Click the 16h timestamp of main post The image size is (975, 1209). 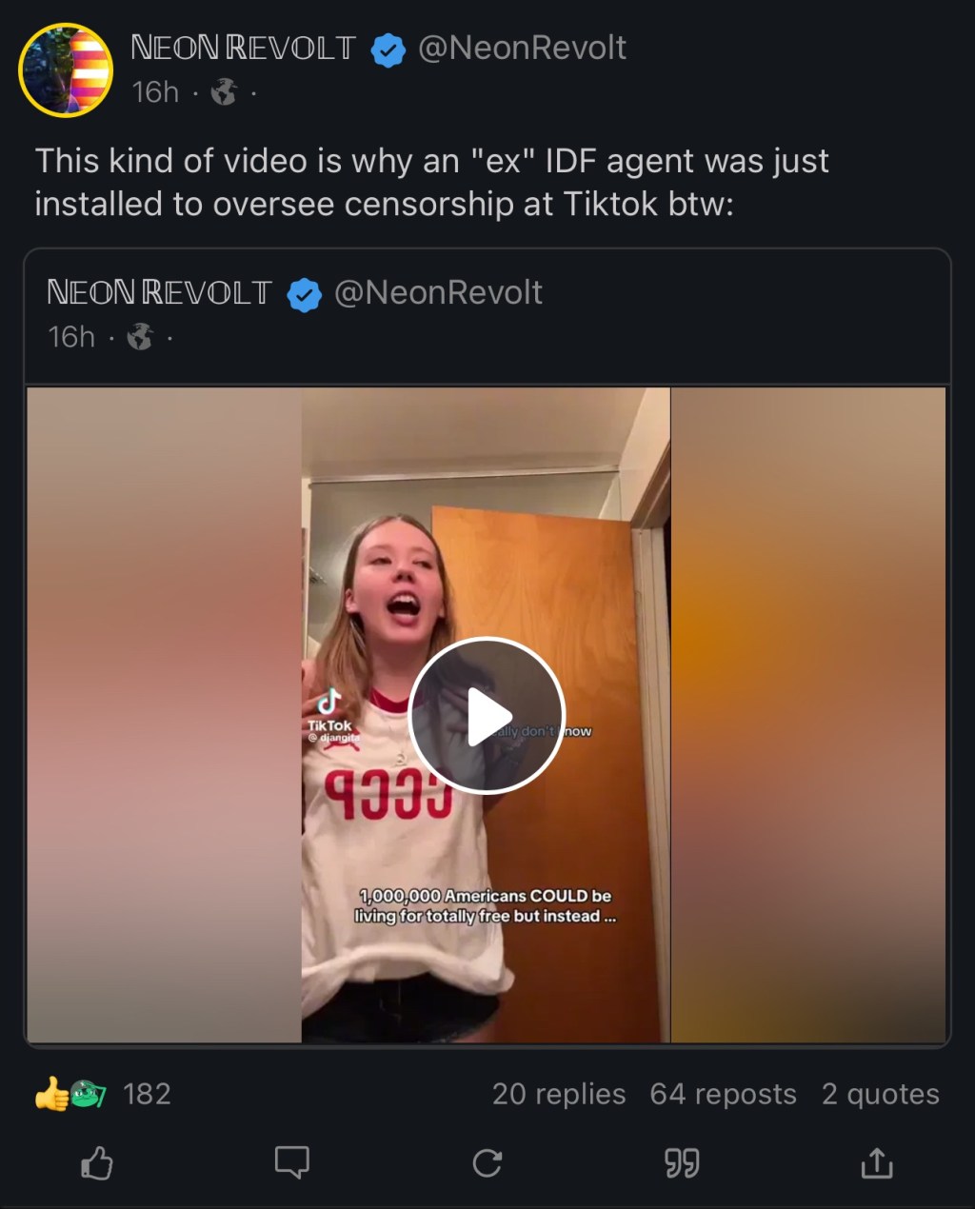[155, 92]
